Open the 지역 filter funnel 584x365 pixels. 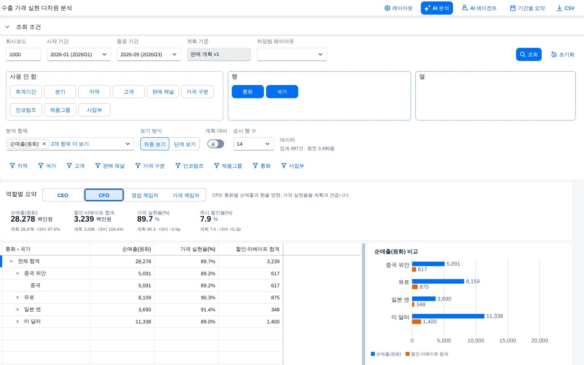click(19, 166)
